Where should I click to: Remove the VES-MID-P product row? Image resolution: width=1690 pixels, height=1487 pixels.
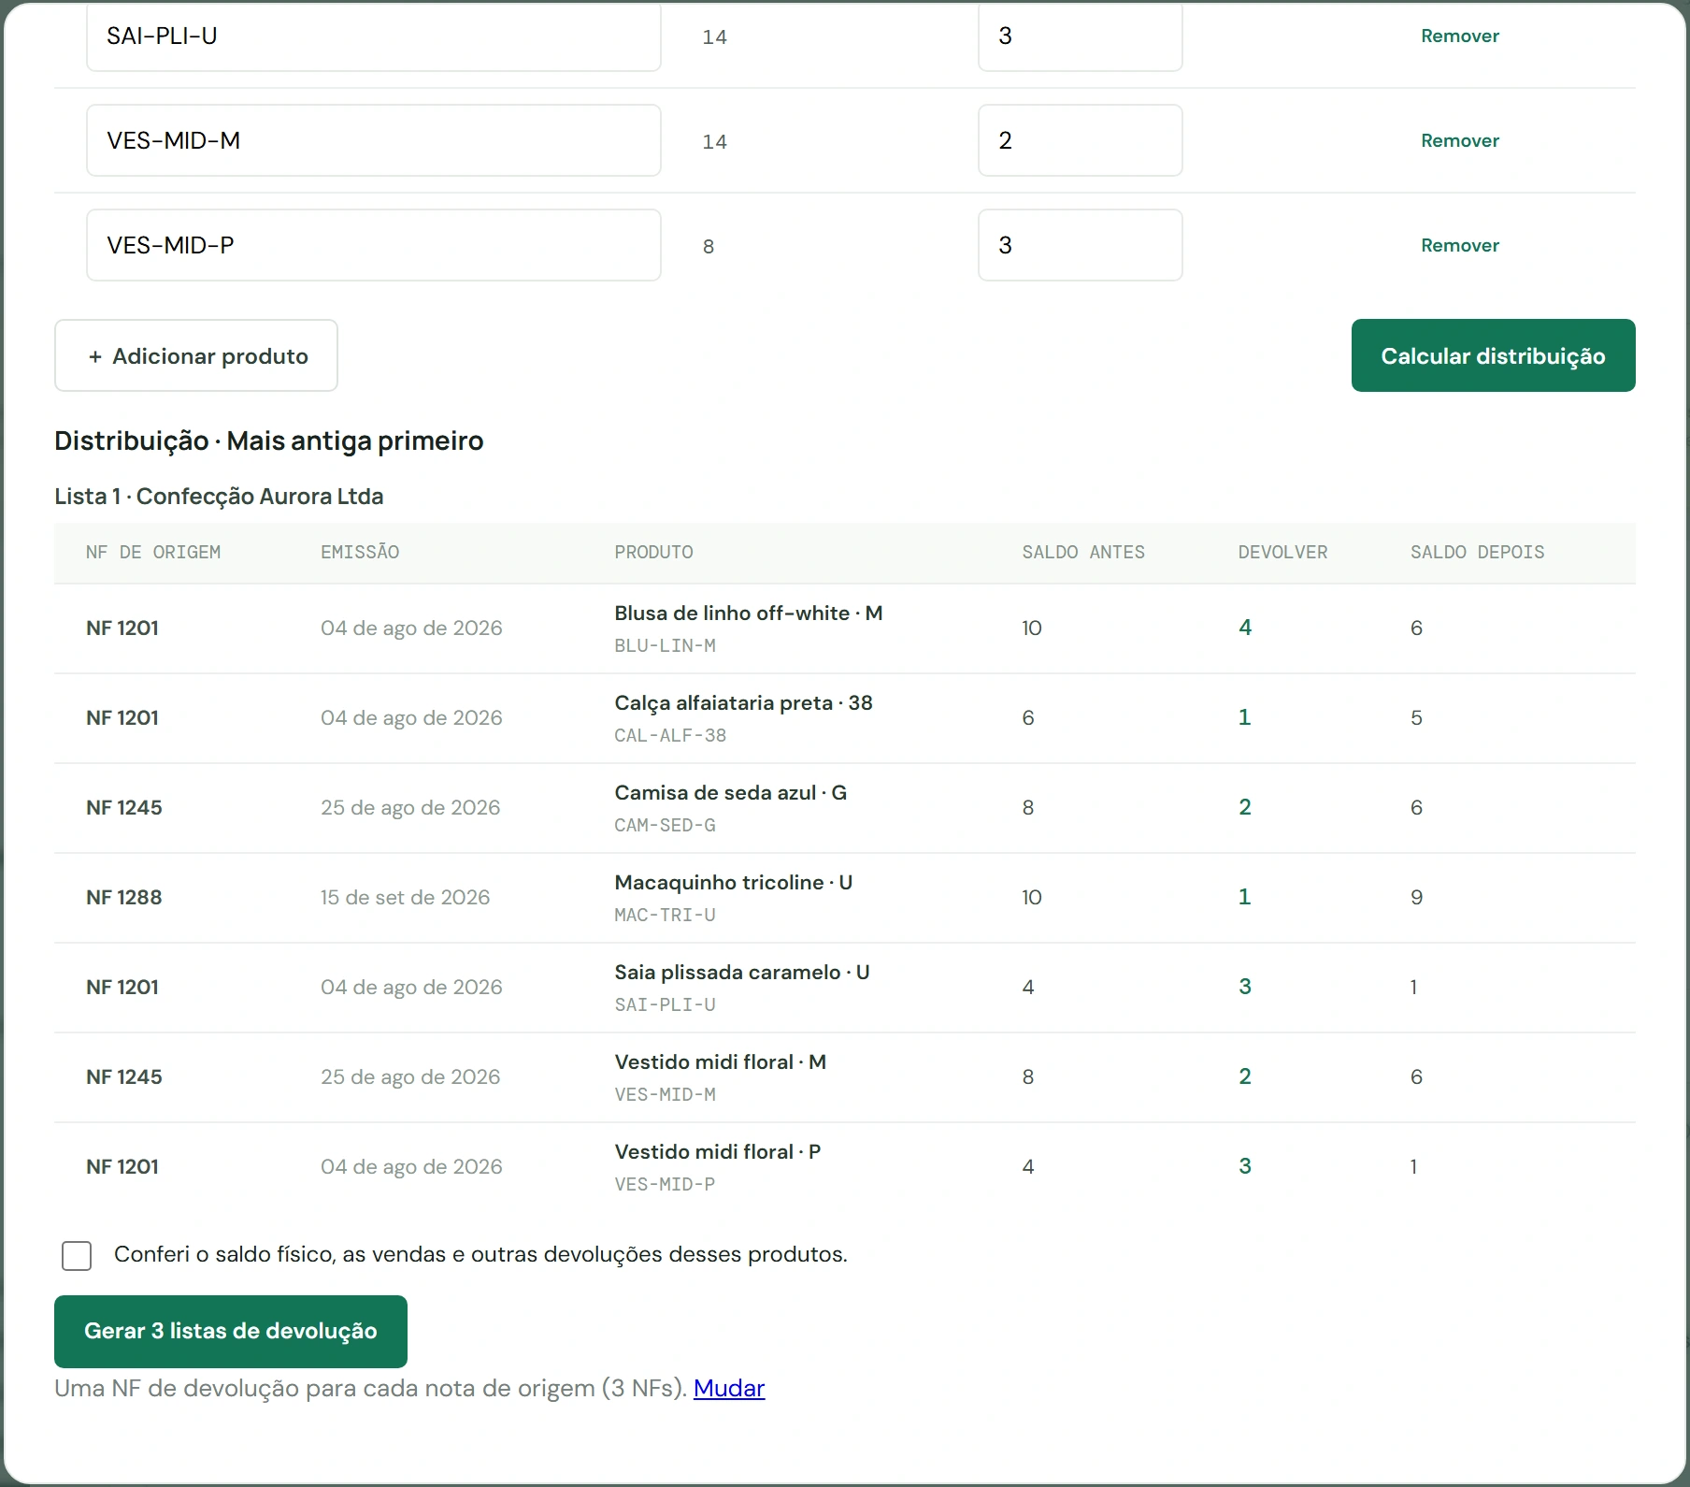coord(1459,245)
